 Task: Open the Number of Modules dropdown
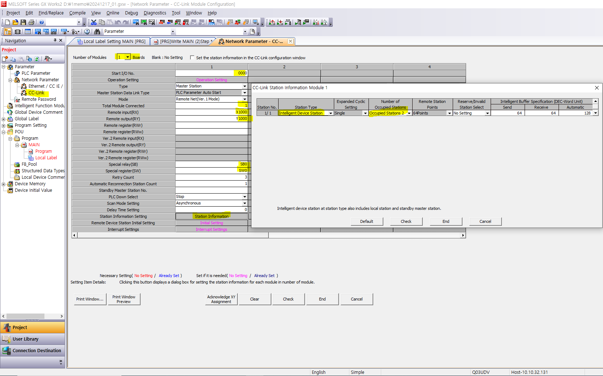tap(128, 57)
